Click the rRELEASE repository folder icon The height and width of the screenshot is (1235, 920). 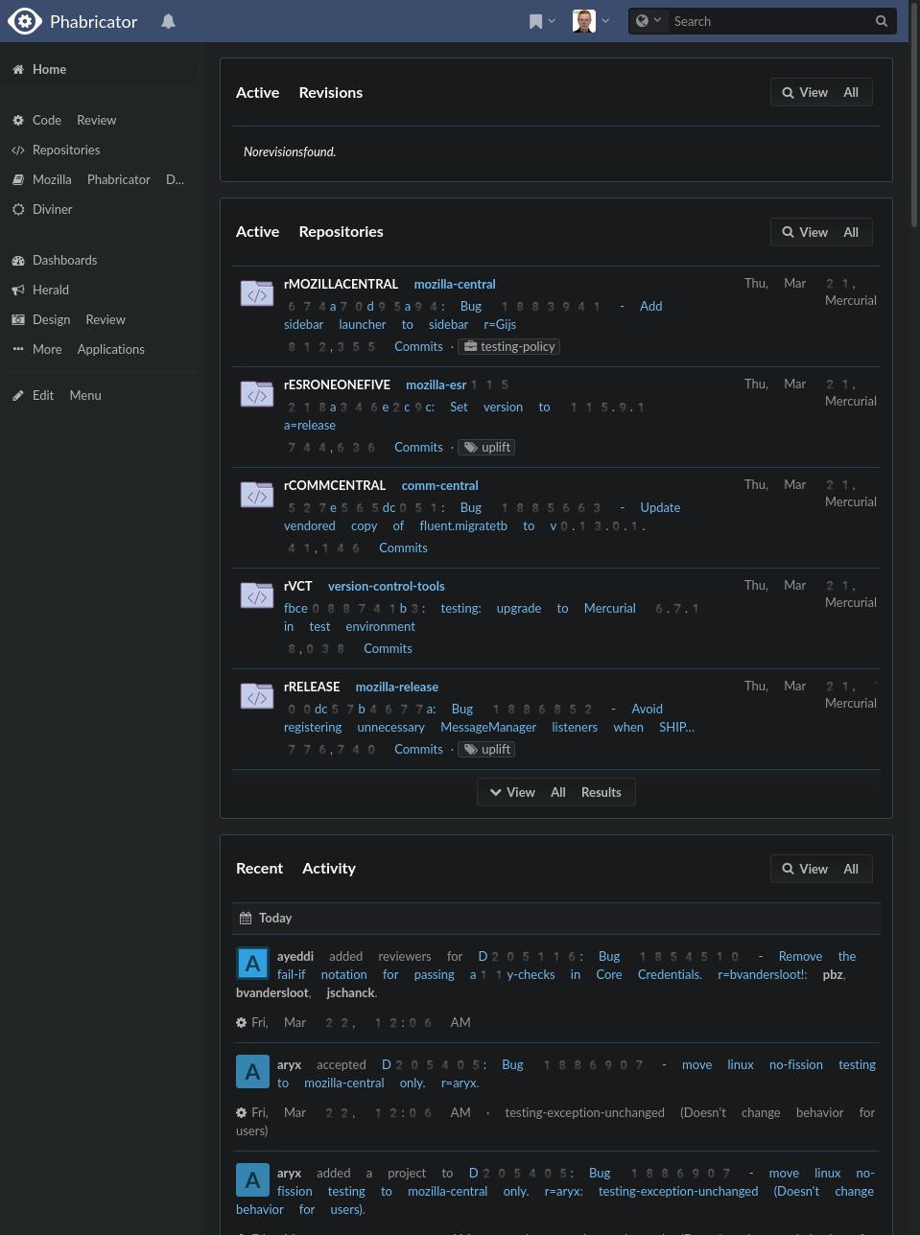click(257, 696)
